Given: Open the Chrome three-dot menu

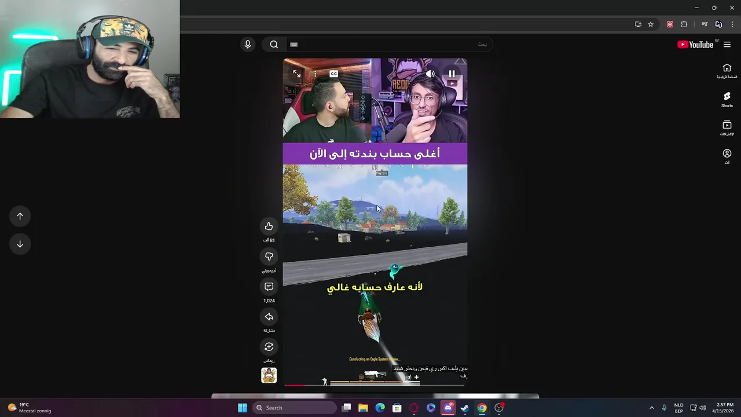Looking at the screenshot, I should point(732,24).
